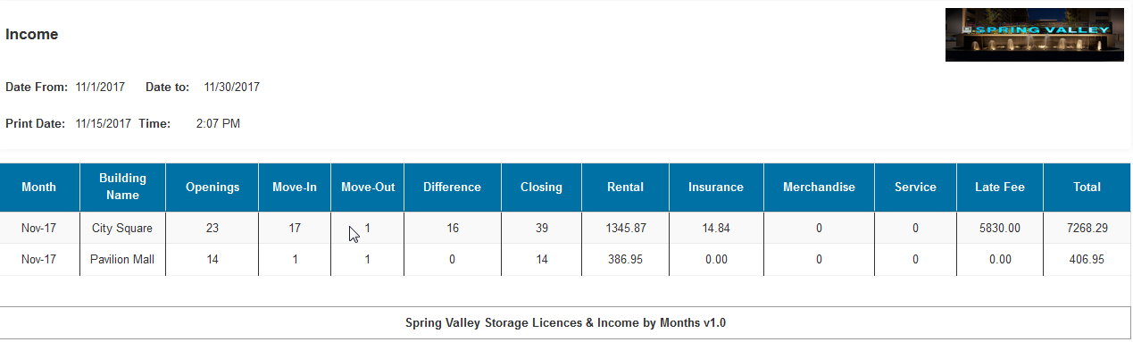Select the 7268.29 total value
Viewport: 1133px width, 342px height.
[1087, 229]
